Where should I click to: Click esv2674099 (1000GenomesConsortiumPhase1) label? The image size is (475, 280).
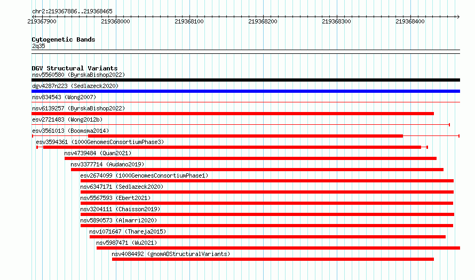[144, 175]
